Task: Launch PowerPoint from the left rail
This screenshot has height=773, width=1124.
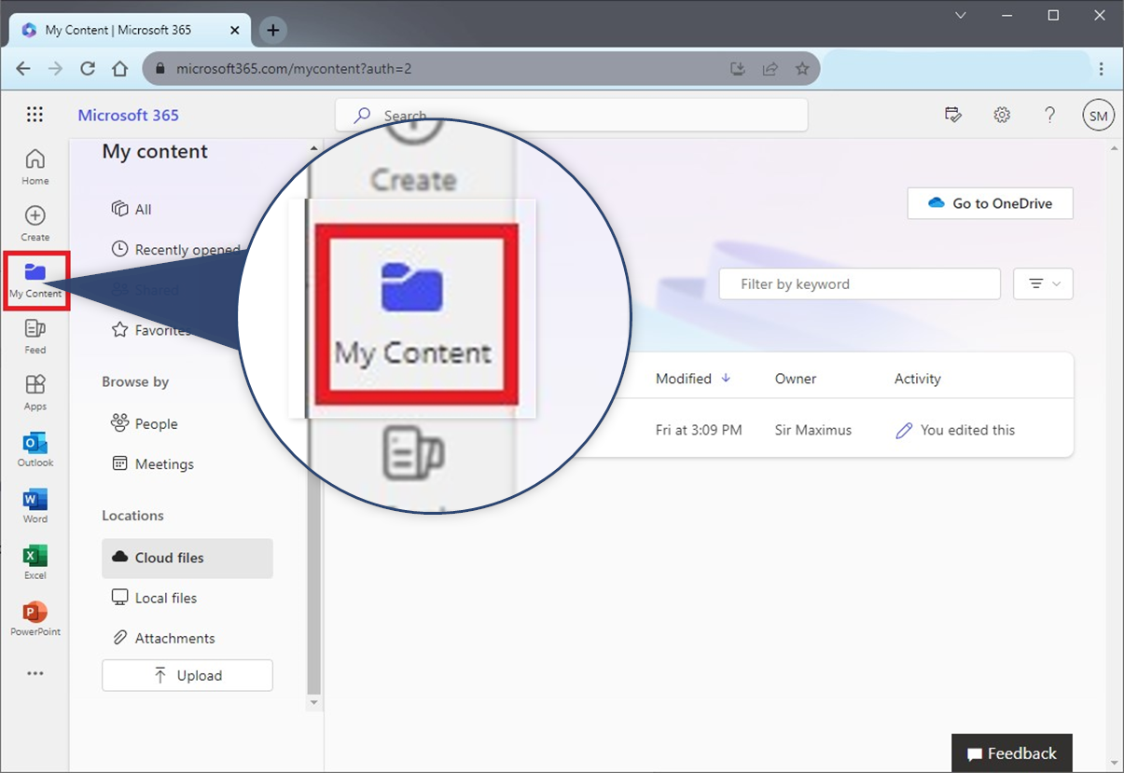Action: [35, 617]
